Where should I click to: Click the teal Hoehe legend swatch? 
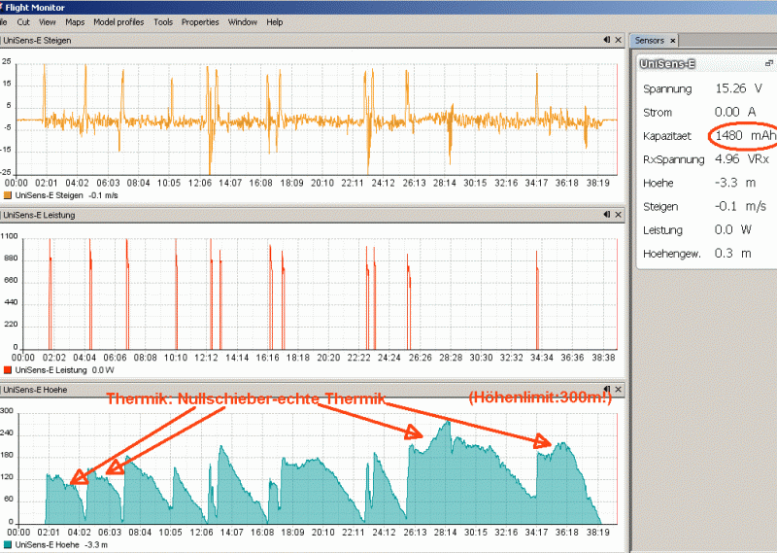point(8,544)
